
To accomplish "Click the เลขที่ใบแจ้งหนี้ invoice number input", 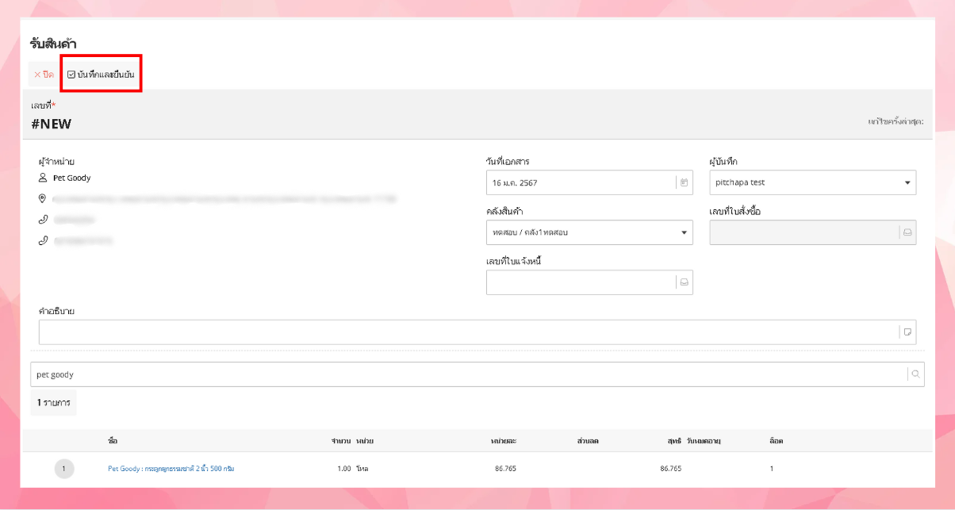I will (581, 282).
